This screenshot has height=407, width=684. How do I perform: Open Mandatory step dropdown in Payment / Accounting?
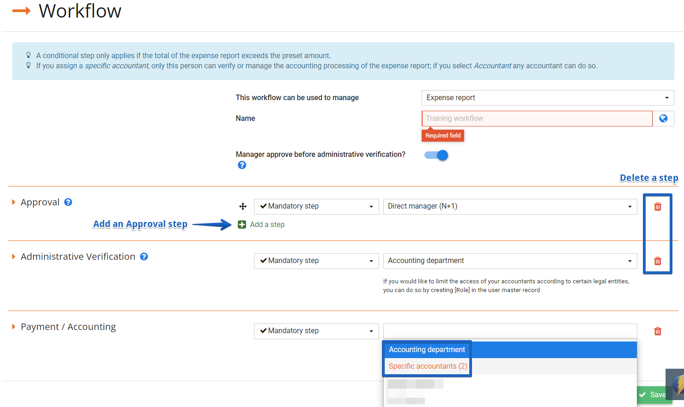click(316, 331)
